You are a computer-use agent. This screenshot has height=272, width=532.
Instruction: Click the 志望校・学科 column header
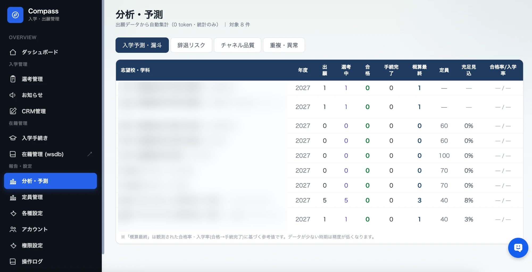(x=135, y=70)
